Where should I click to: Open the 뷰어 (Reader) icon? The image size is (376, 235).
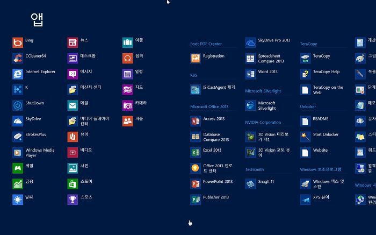(73, 137)
